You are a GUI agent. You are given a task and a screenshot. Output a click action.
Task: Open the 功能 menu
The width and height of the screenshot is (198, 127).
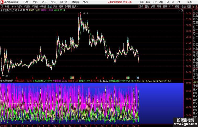[x=142, y=2]
